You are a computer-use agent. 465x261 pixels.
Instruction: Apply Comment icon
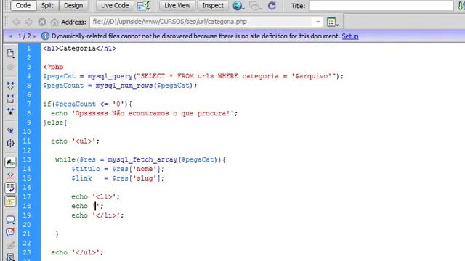[x=10, y=220]
